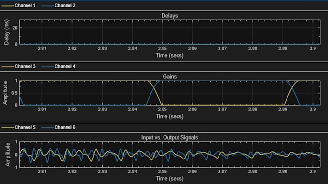328x184 pixels.
Task: Click the 0.5 tick on Gains axis
Action: coord(14,93)
